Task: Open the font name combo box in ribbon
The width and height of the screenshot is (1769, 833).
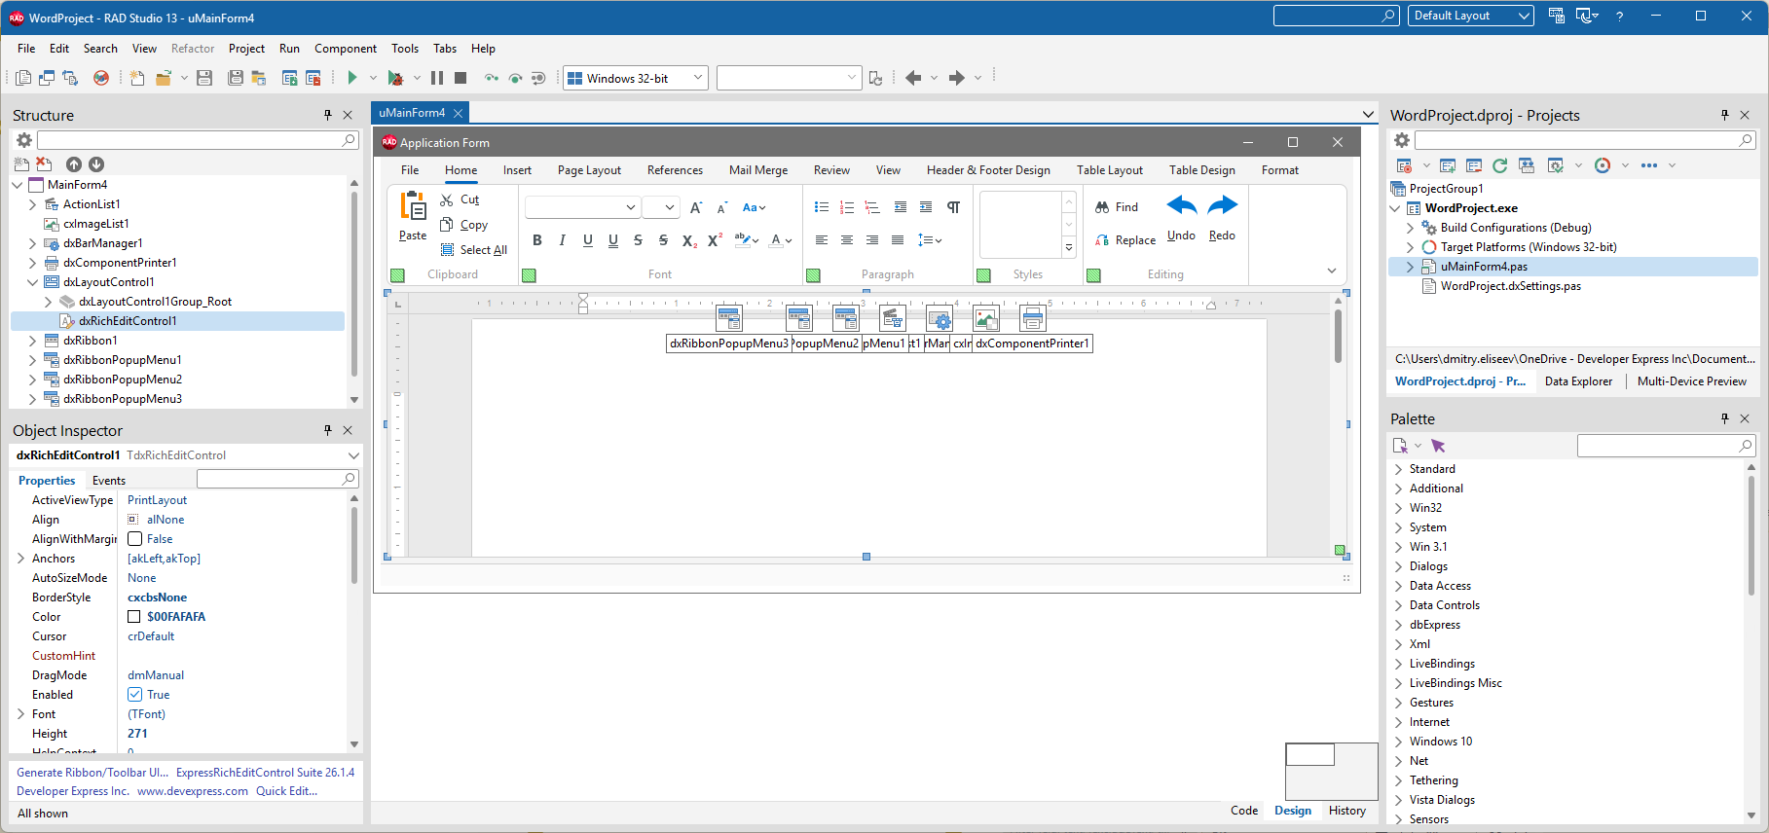Action: [x=582, y=207]
